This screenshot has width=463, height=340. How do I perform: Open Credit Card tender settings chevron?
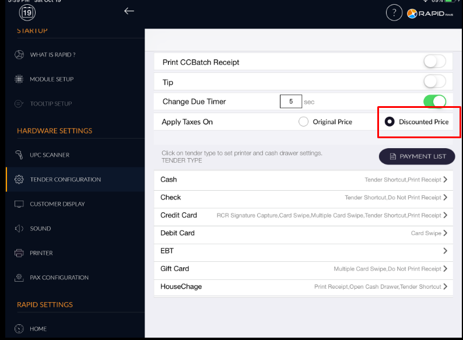click(445, 215)
